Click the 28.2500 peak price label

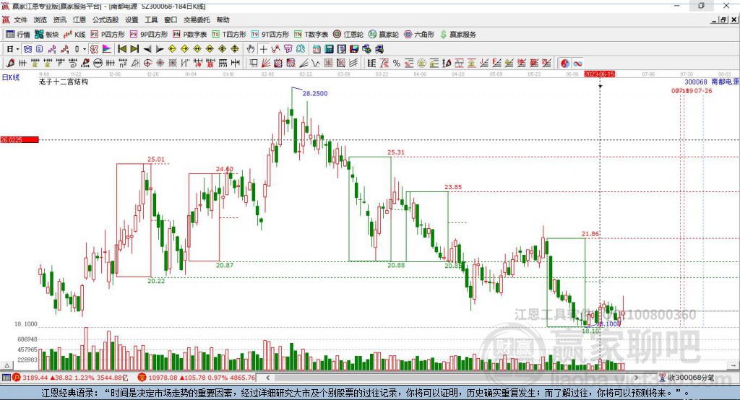point(315,93)
